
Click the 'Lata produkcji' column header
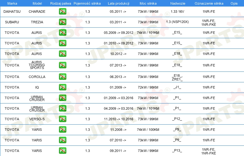point(119,3)
